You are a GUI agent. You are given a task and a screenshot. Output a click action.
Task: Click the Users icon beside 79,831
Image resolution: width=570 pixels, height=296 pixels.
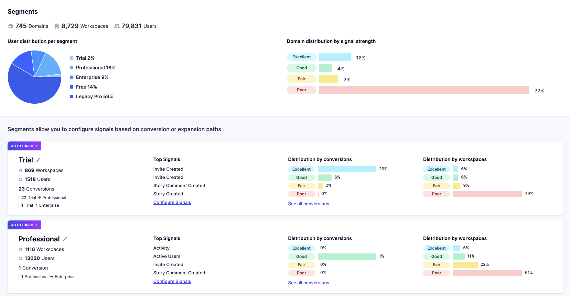(117, 26)
